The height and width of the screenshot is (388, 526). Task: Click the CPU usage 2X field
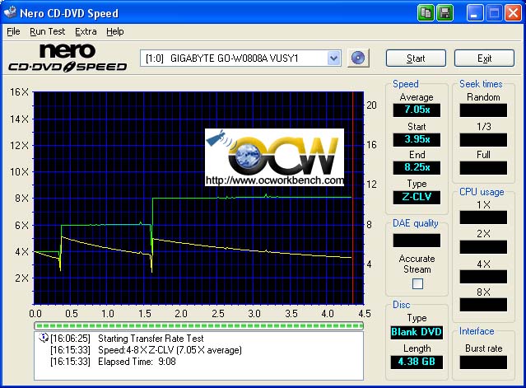(x=483, y=247)
